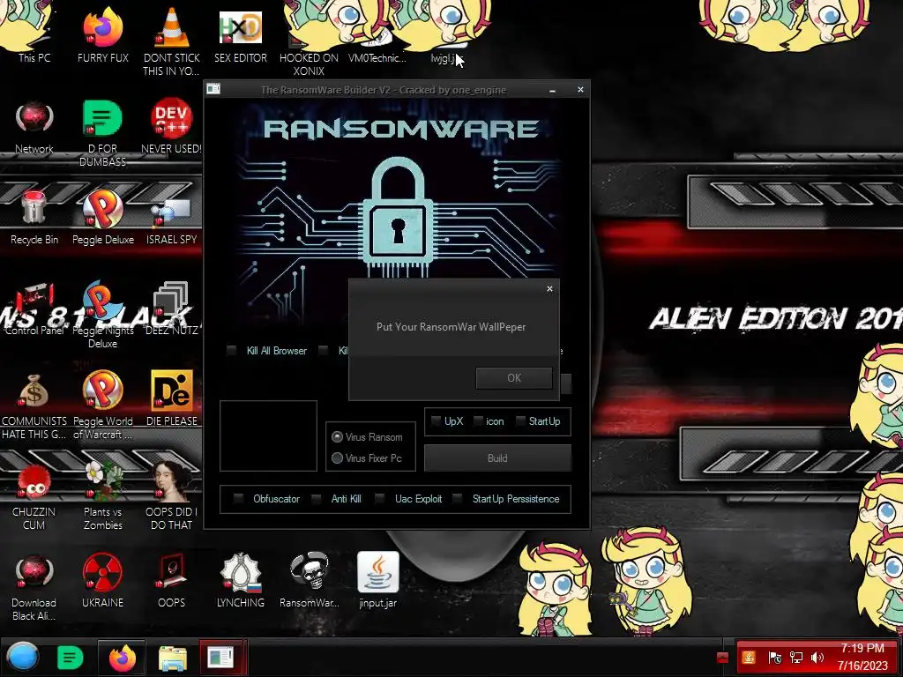Click the 'Put Your RansomWar WallPeper' message text
Viewport: 903px width, 677px height.
click(x=451, y=326)
